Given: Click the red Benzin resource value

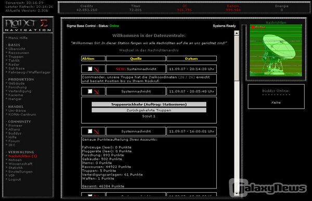Looking at the screenshot, I should [233, 10].
